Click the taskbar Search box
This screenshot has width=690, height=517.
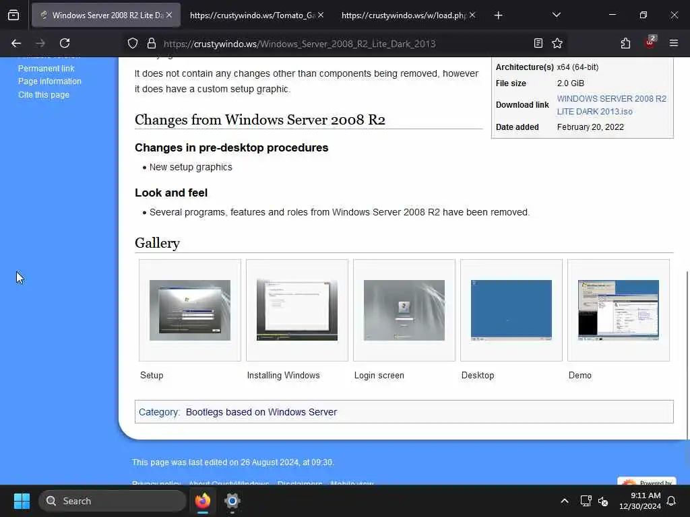coord(113,501)
